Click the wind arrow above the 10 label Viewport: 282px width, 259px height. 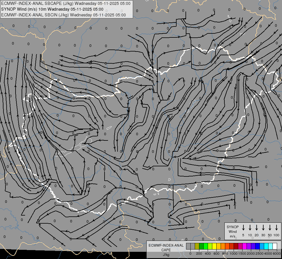coord(250,228)
